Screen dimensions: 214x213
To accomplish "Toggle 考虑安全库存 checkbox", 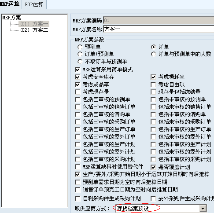I will pos(77,77).
